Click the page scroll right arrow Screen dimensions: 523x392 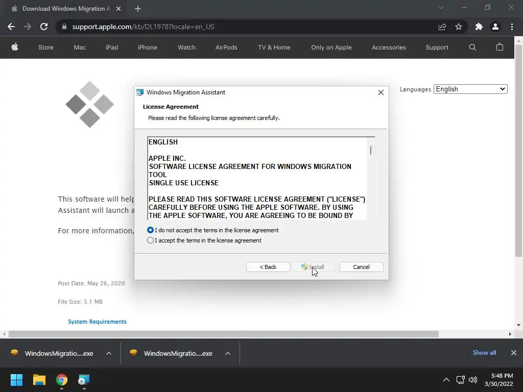[510, 334]
